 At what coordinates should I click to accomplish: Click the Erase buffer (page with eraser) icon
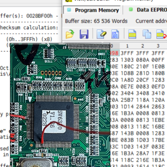[x=101, y=34]
